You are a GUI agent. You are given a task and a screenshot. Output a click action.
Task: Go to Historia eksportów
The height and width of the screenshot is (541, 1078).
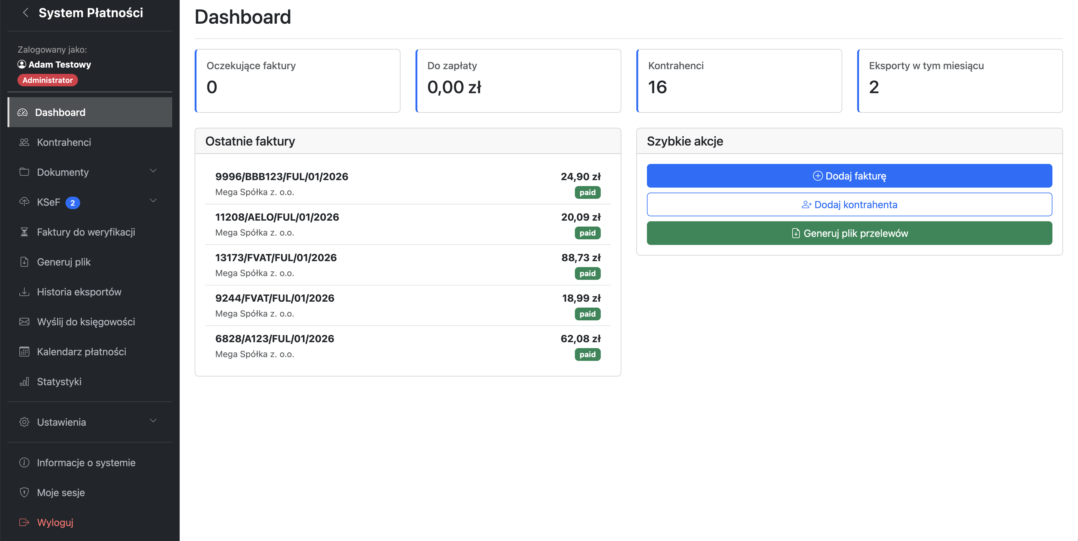click(x=90, y=292)
